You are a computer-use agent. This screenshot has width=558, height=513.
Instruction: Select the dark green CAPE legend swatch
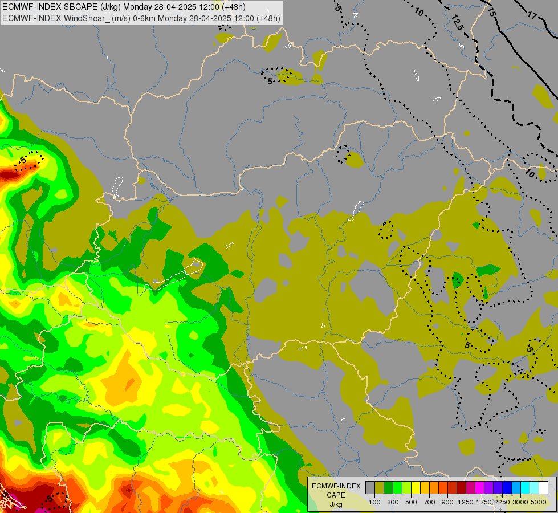click(x=388, y=487)
